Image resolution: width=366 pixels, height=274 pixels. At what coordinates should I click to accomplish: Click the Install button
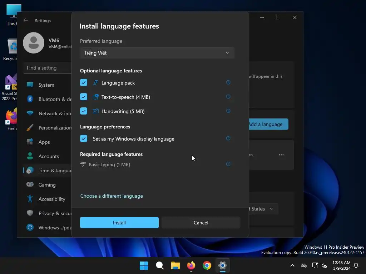tap(119, 223)
